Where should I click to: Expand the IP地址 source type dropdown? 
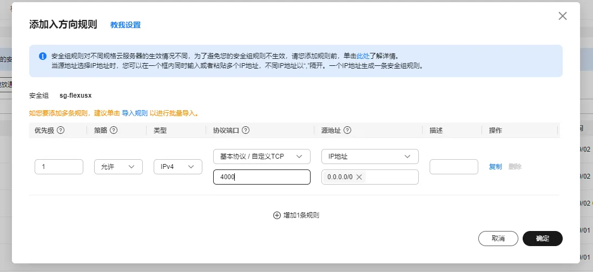[370, 157]
